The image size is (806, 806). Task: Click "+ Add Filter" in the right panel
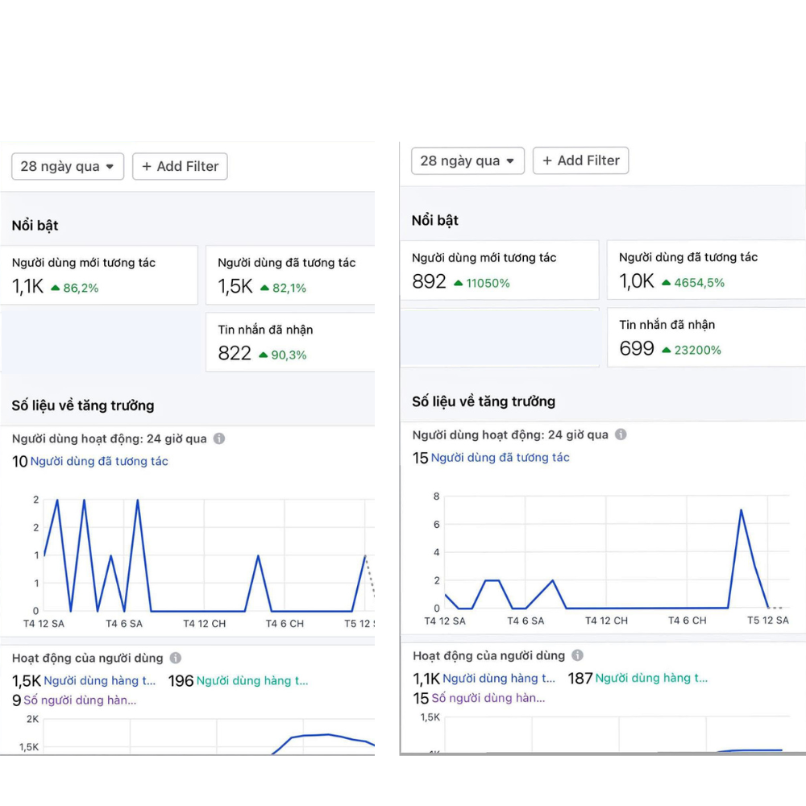point(581,161)
